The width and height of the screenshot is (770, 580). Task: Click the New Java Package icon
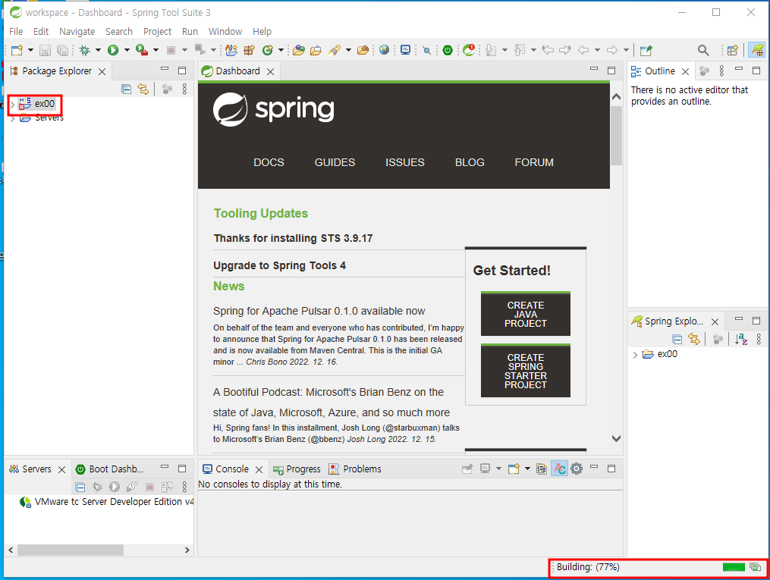coord(250,50)
